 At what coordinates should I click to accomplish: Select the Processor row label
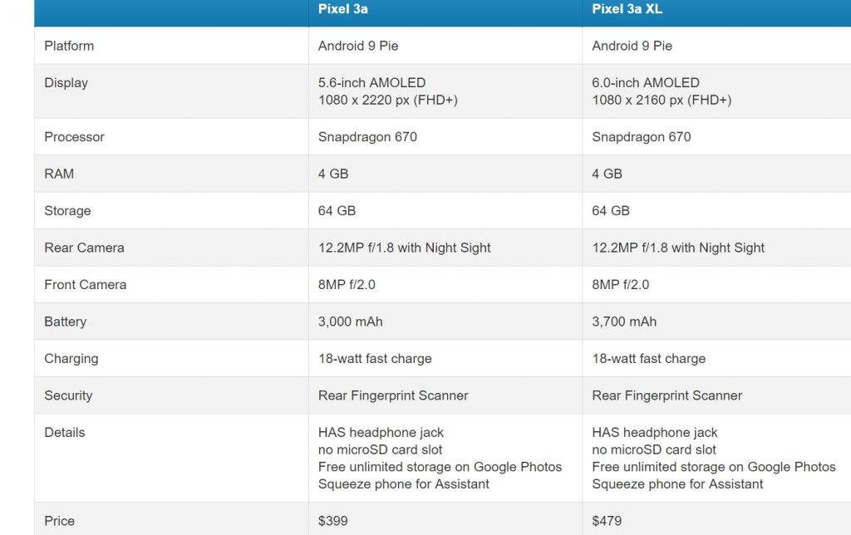coord(74,137)
